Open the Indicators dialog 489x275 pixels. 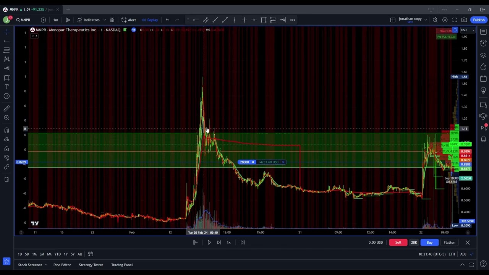(89, 20)
